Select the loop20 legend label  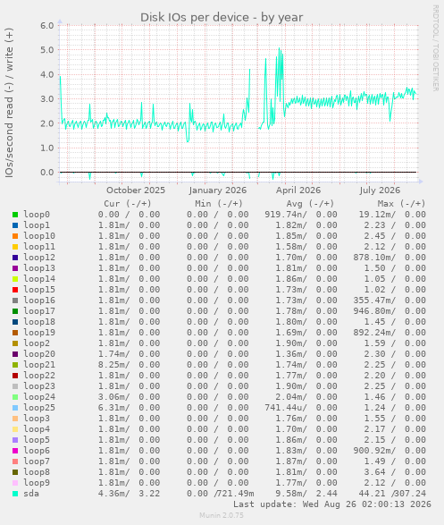pos(39,354)
